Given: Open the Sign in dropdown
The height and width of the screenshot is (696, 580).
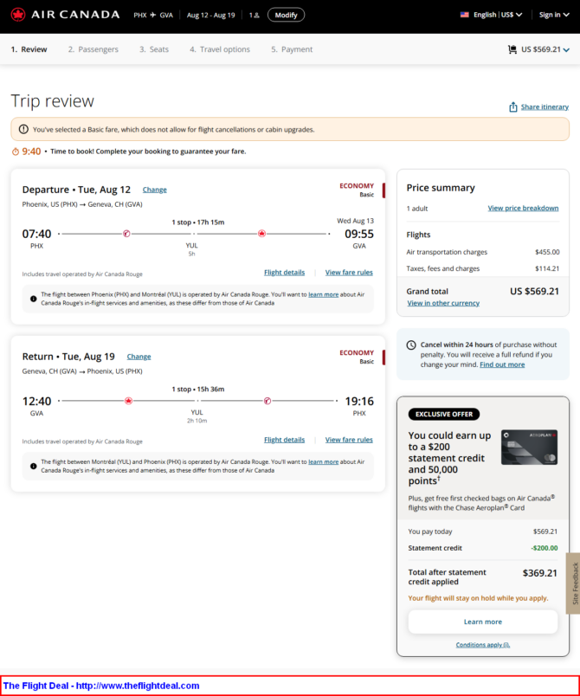Looking at the screenshot, I should point(554,15).
